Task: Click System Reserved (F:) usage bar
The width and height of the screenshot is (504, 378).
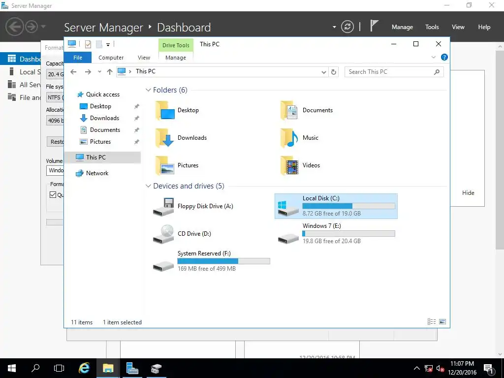Action: (224, 261)
